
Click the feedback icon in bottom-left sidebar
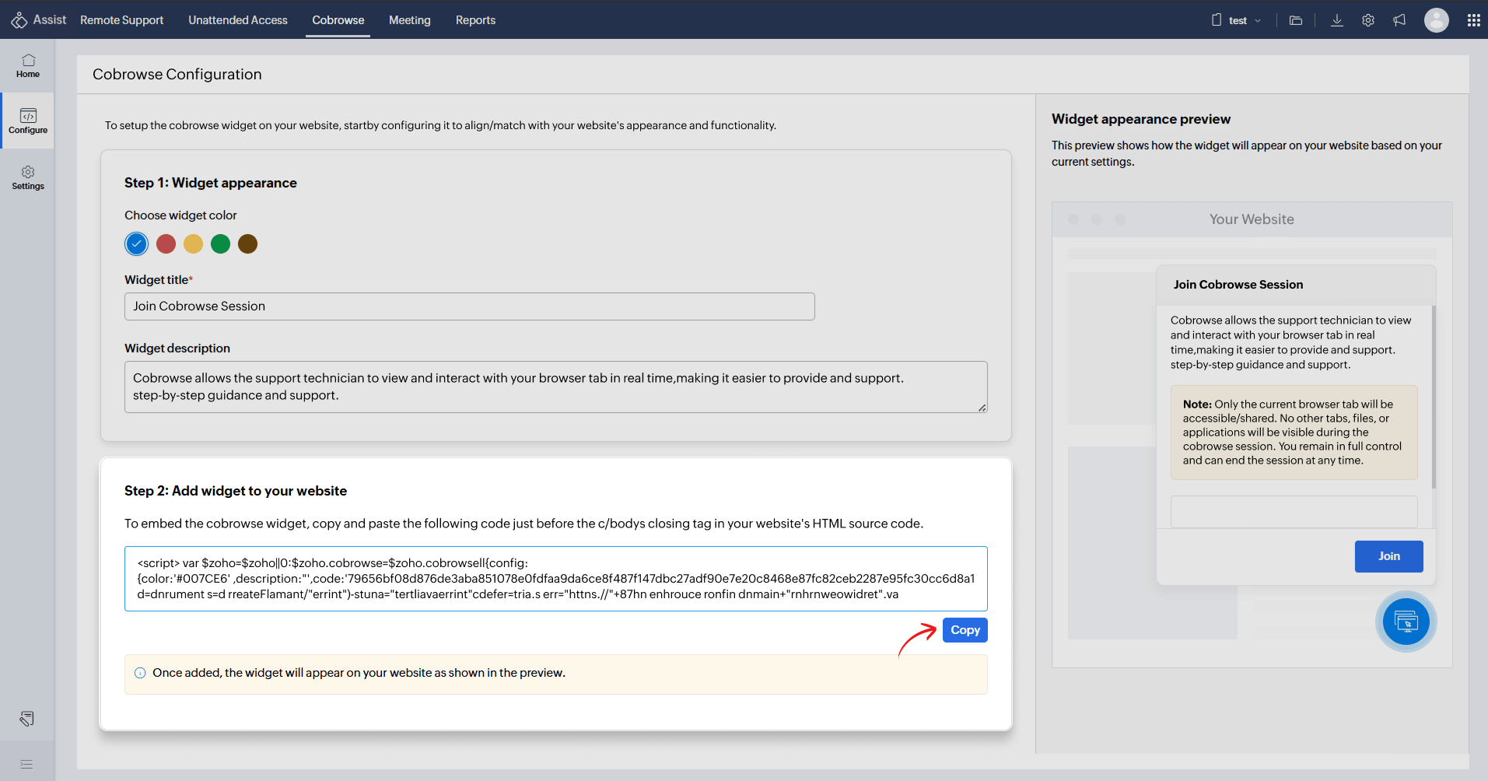tap(27, 719)
